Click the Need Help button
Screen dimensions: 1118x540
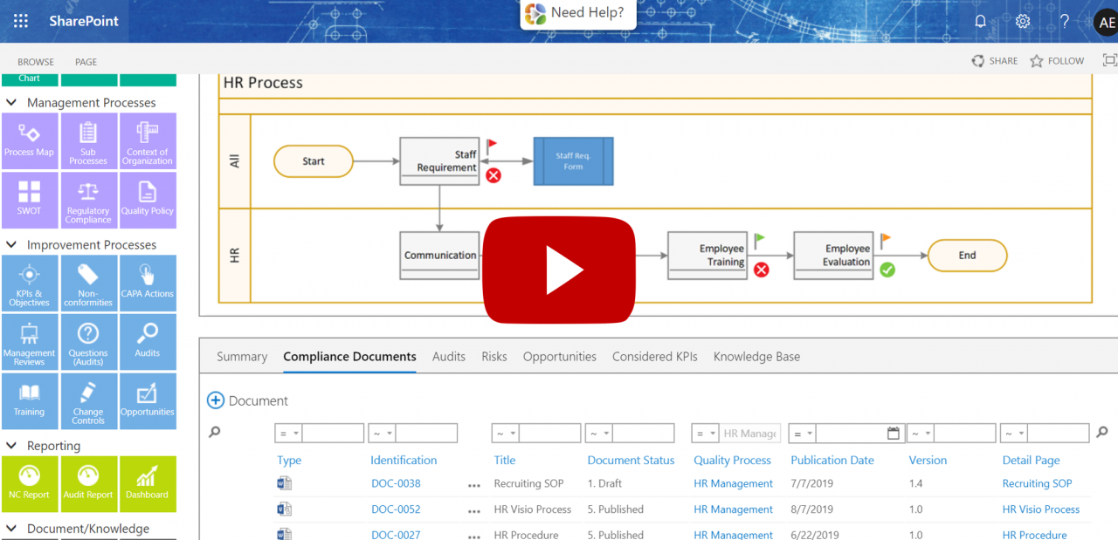click(x=578, y=14)
